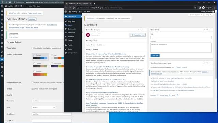Viewport: 218px width, 123px height.
Task: Click the Comments bubble icon in sidebar
Action: click(66, 29)
